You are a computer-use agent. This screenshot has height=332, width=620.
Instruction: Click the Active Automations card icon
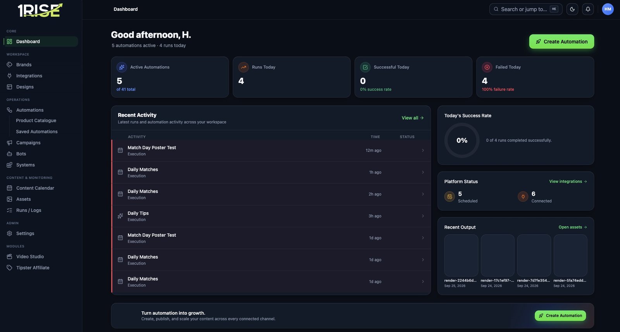click(122, 67)
